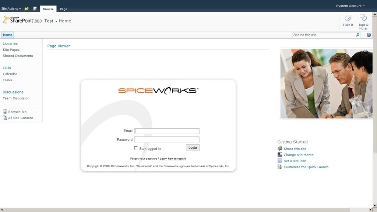The height and width of the screenshot is (212, 377).
Task: Click Change site theme color swatch
Action: pyautogui.click(x=280, y=155)
